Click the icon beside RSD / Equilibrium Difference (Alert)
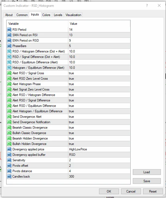The image size is (166, 198). (9, 62)
